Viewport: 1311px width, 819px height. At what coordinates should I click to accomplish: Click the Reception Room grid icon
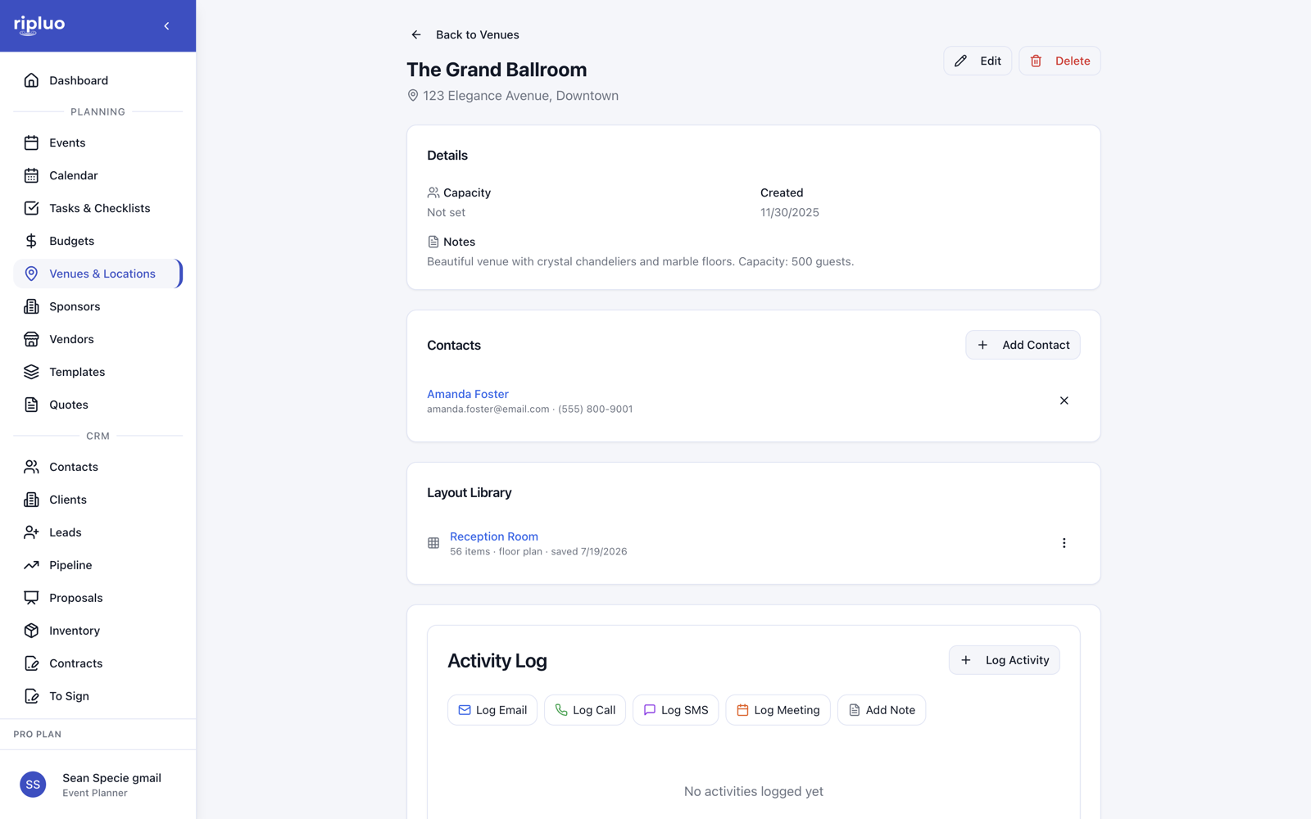[x=433, y=543]
